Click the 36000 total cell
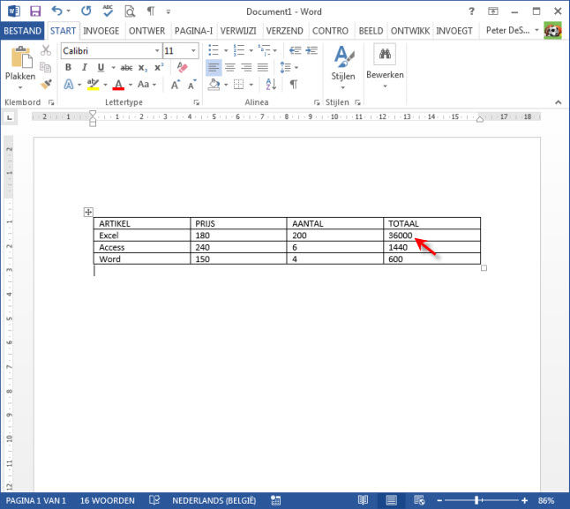The image size is (570, 509). (431, 235)
